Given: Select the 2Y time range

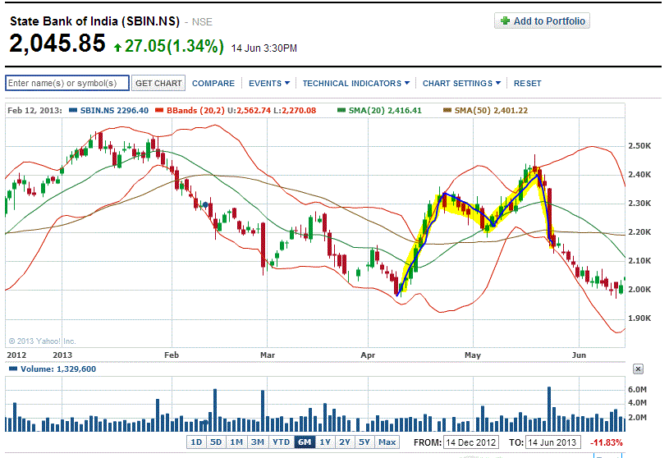Looking at the screenshot, I should 344,442.
